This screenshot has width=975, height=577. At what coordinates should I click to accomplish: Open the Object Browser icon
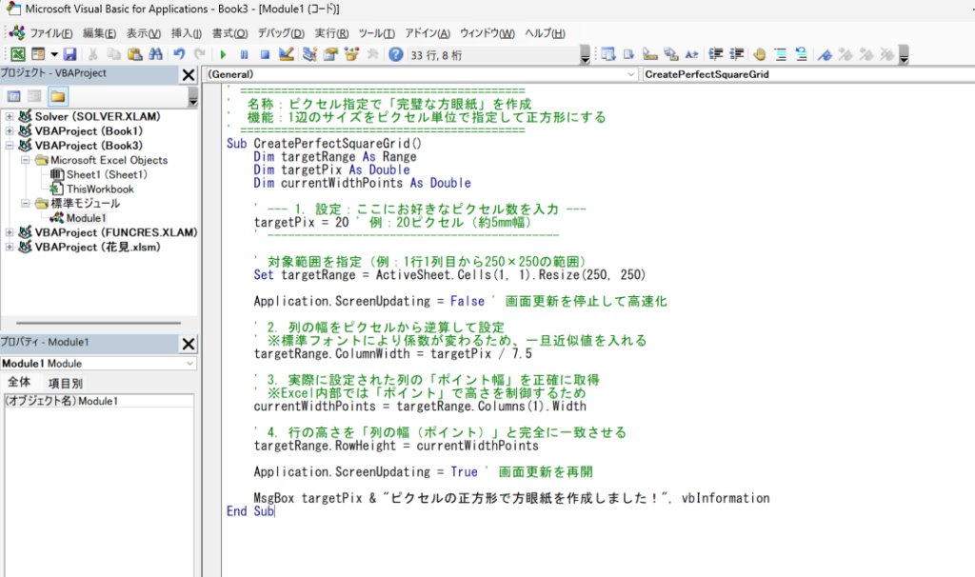[351, 54]
